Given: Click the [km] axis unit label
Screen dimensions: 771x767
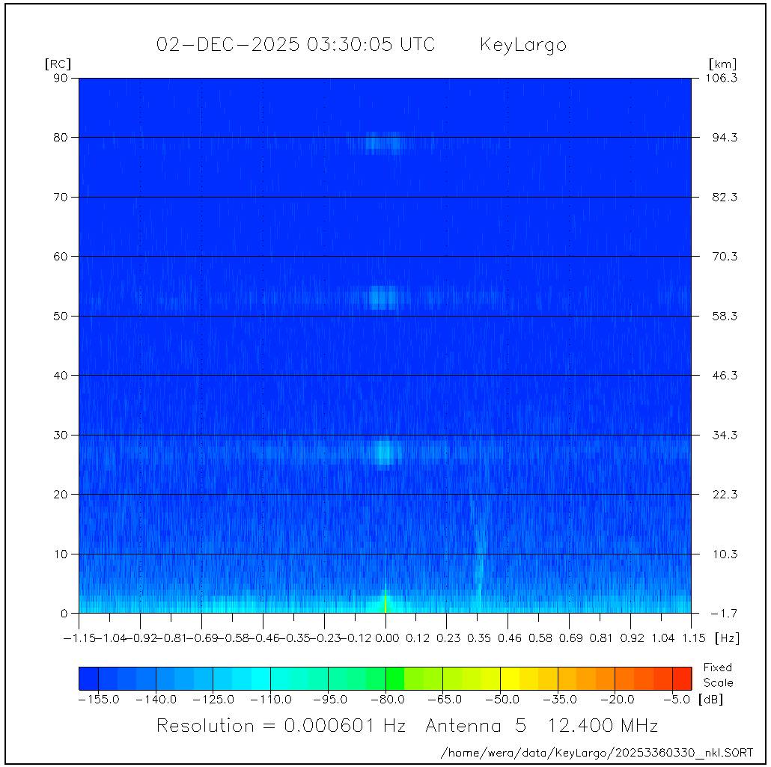Looking at the screenshot, I should pyautogui.click(x=722, y=64).
